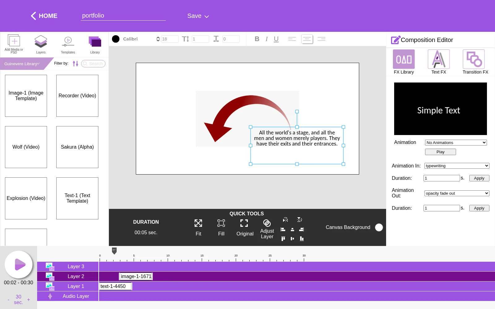495x309 pixels.
Task: Toggle underline text formatting
Action: click(276, 39)
